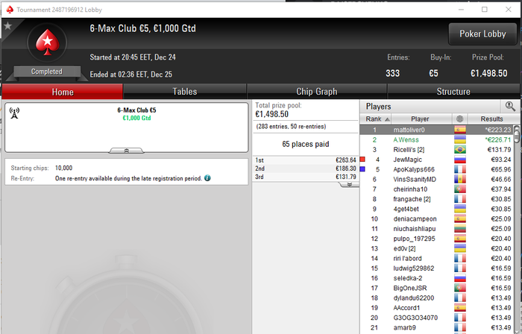Click the players list scrollbar
Screen dimensions: 522x334
pyautogui.click(x=517, y=230)
